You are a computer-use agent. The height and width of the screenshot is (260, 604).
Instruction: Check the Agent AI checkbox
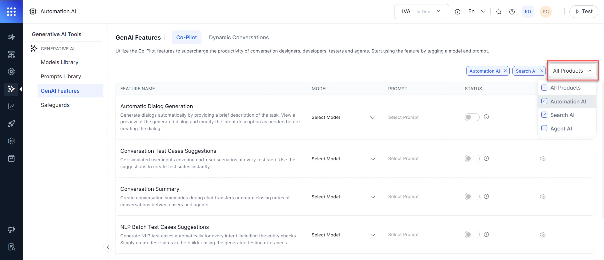click(544, 128)
